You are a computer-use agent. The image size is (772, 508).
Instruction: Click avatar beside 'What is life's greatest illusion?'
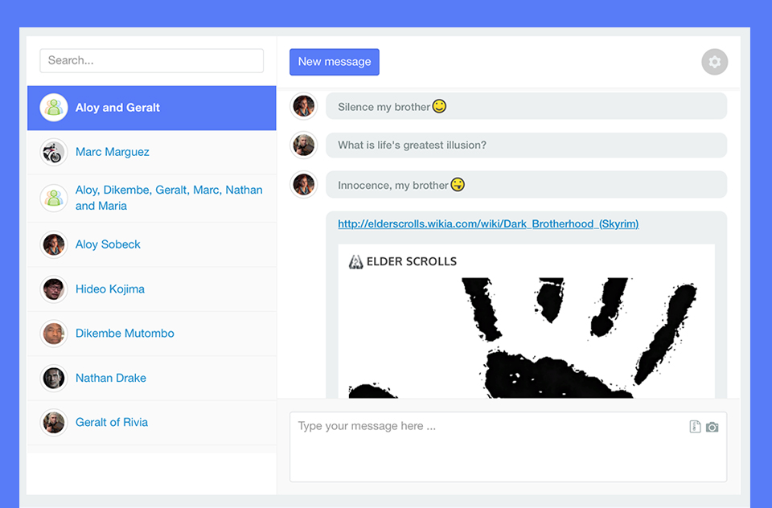[304, 145]
